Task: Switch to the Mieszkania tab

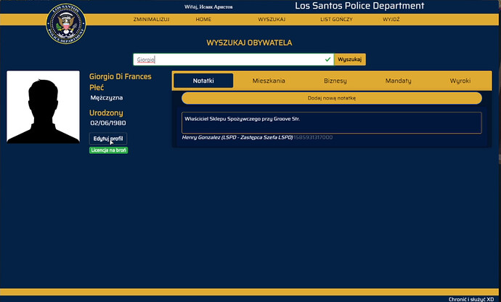Action: pos(269,81)
